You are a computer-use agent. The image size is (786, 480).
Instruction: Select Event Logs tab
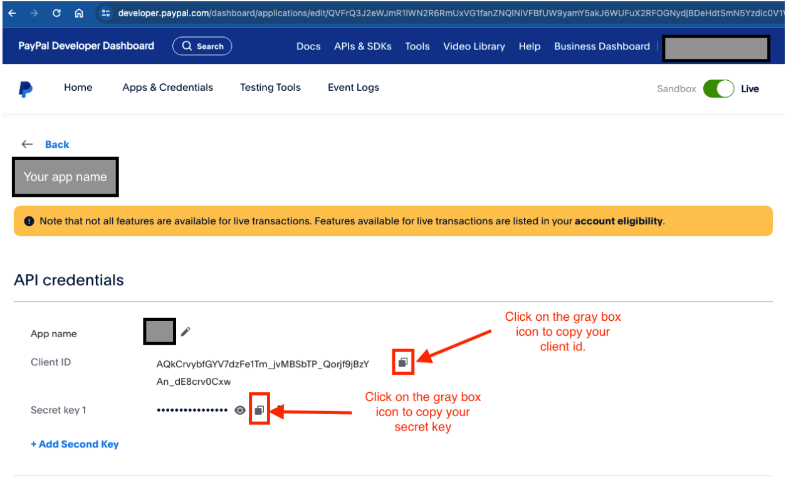click(354, 88)
